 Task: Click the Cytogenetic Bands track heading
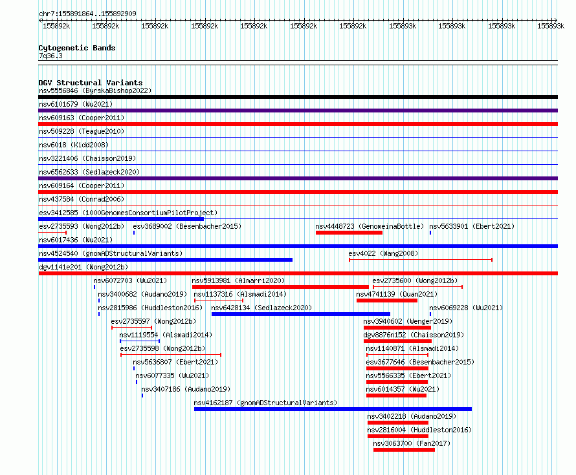coord(77,48)
